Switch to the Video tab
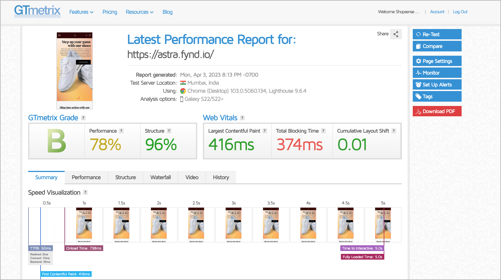The height and width of the screenshot is (280, 501). click(192, 177)
